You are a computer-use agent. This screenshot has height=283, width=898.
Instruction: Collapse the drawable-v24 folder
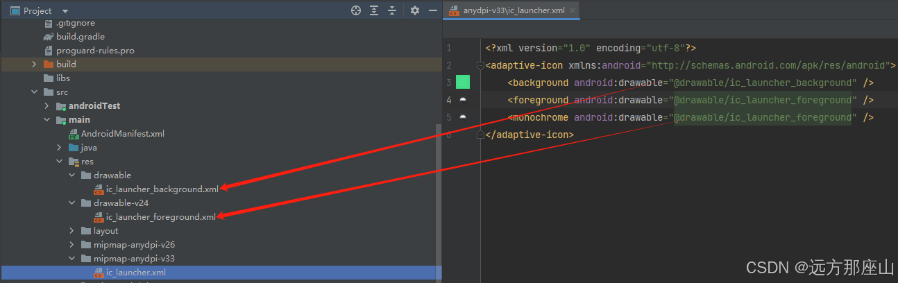click(x=71, y=203)
